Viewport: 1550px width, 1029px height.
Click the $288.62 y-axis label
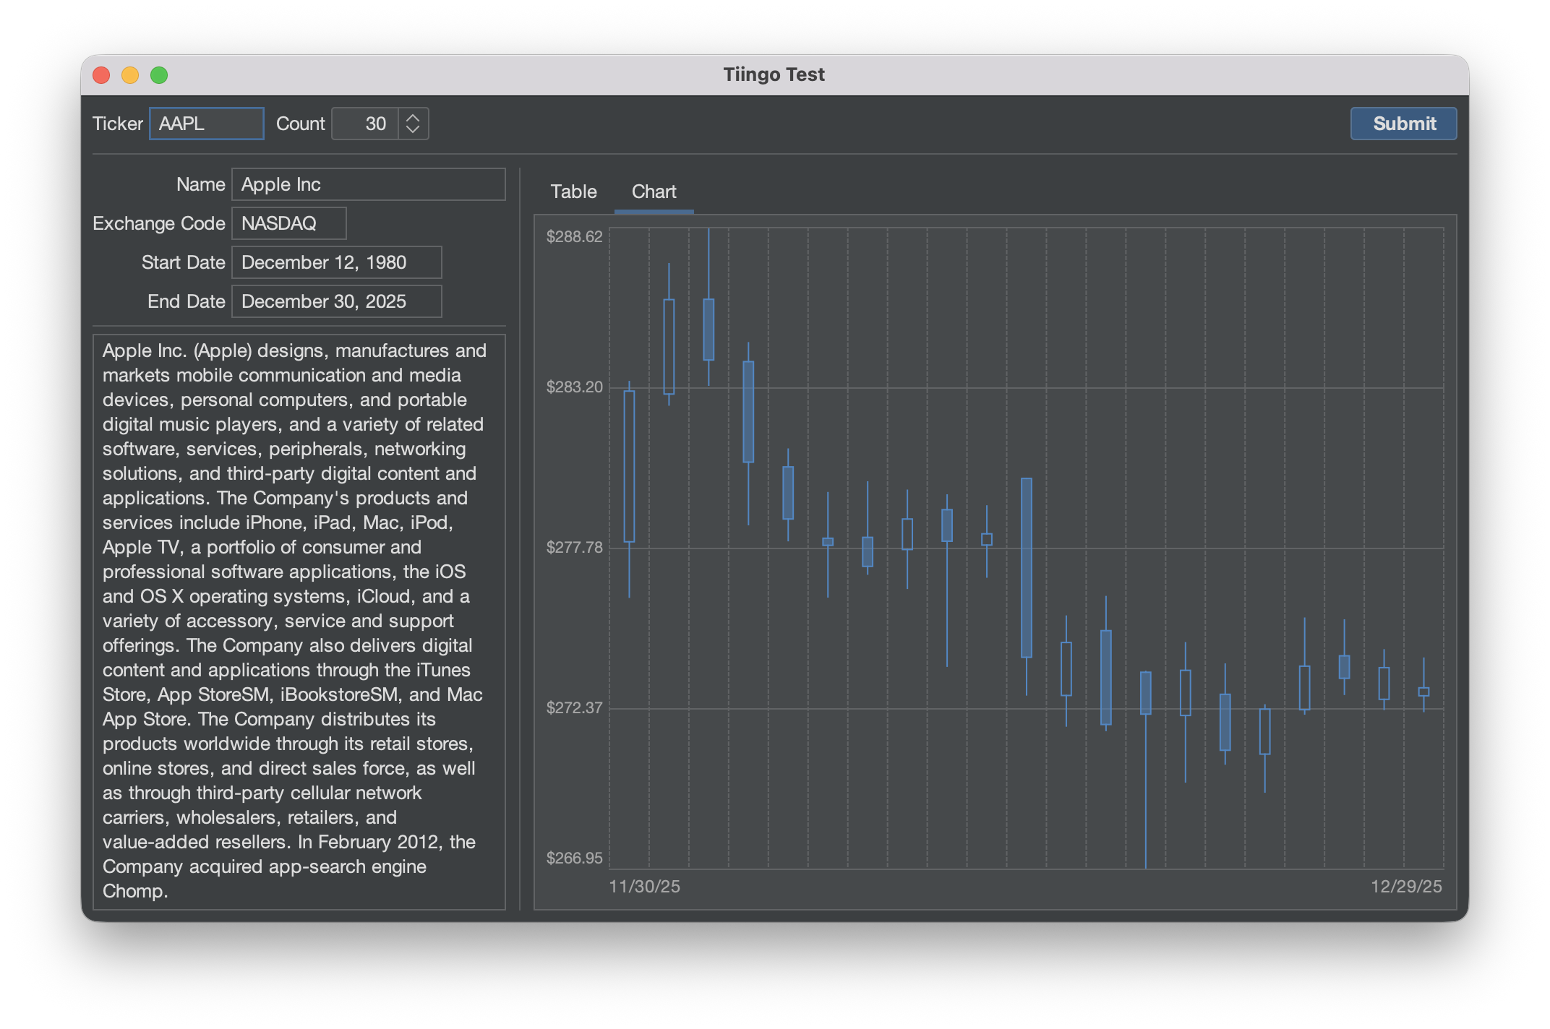pos(574,236)
